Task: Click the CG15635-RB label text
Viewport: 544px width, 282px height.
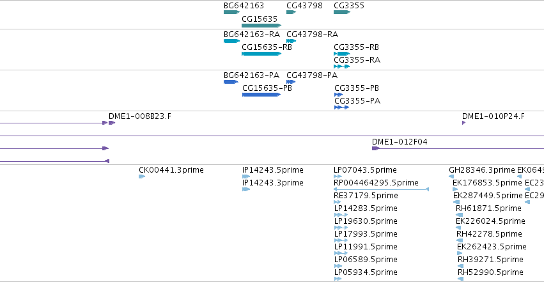Action: pos(267,47)
